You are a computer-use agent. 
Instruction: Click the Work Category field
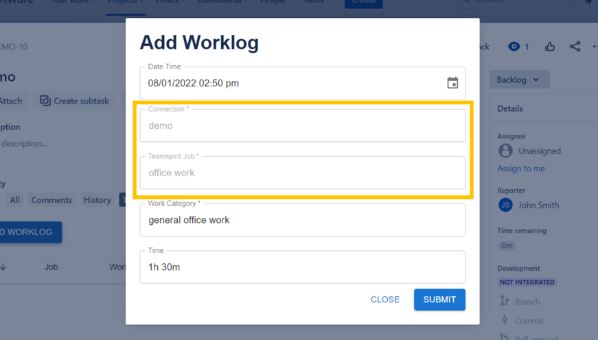302,220
